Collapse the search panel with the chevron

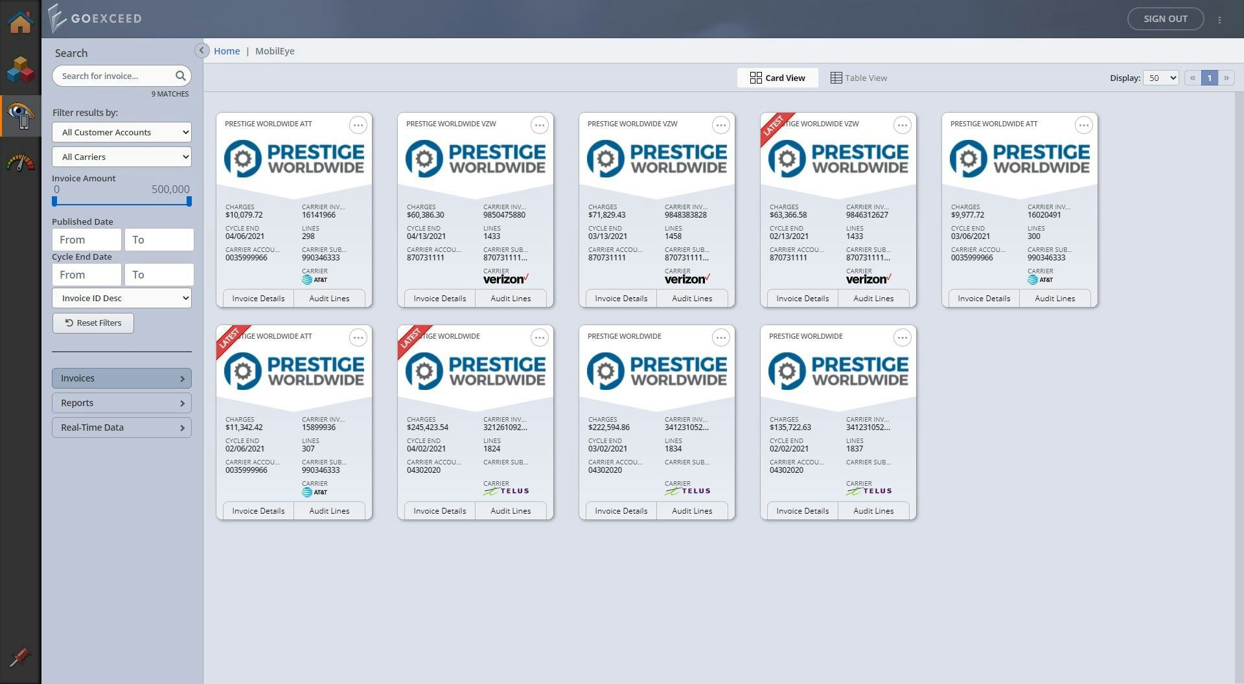[x=202, y=51]
